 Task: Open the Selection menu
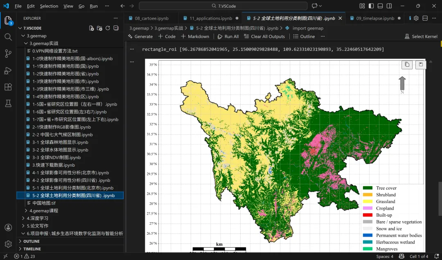click(49, 6)
